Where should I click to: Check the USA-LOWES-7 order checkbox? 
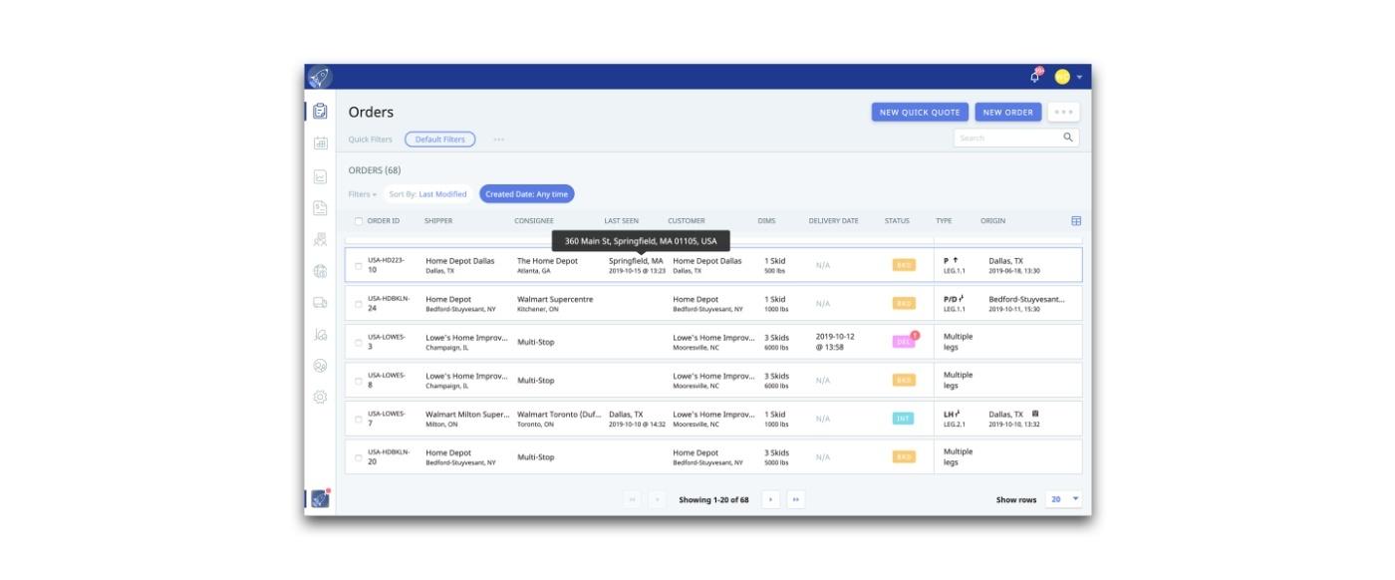(x=359, y=420)
